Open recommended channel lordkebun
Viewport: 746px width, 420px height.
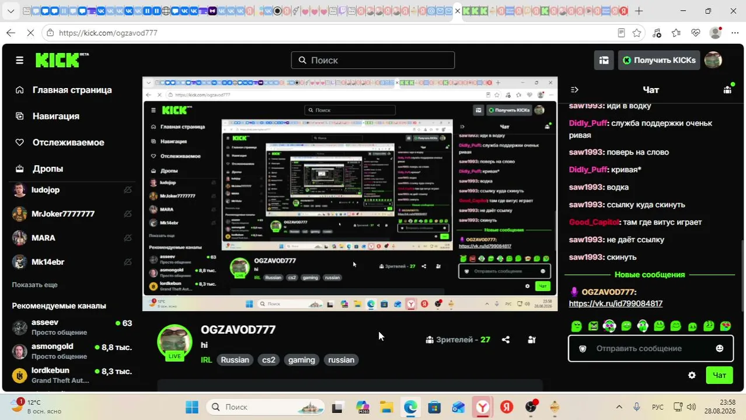tap(72, 375)
